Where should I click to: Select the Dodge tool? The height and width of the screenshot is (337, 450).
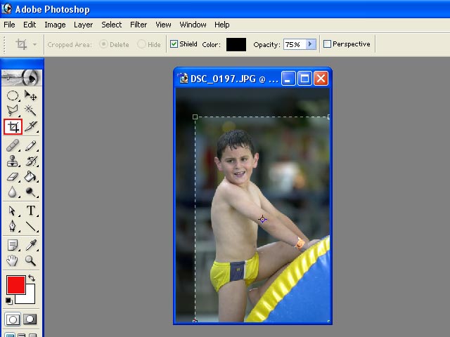[x=30, y=192]
